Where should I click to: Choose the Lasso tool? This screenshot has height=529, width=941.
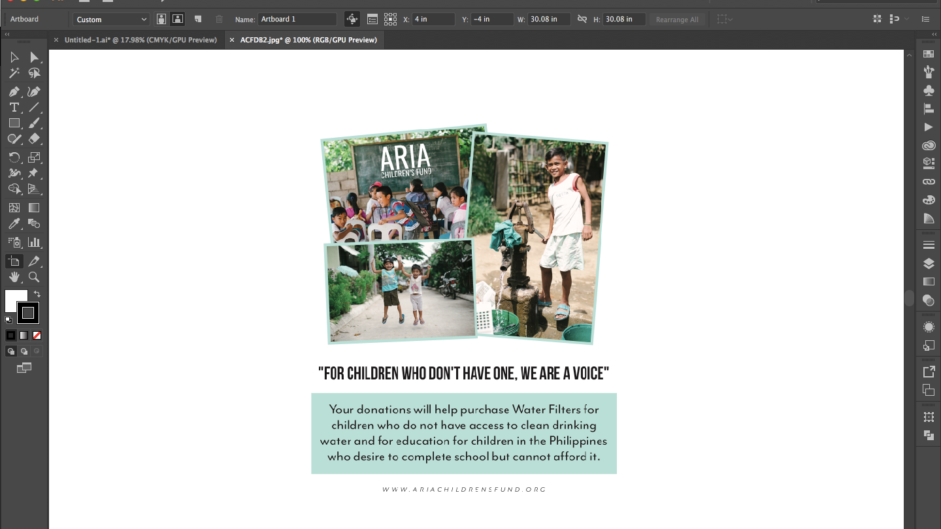(x=34, y=74)
